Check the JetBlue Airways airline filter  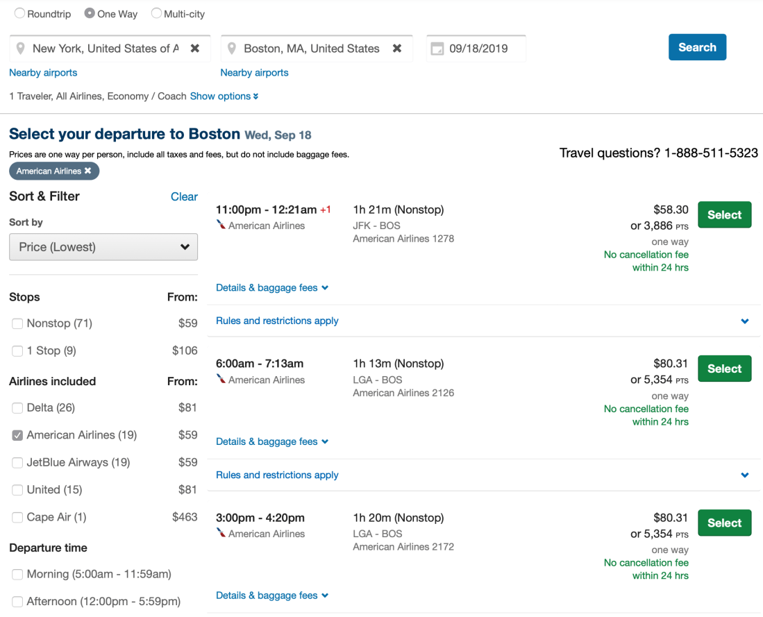pos(17,462)
